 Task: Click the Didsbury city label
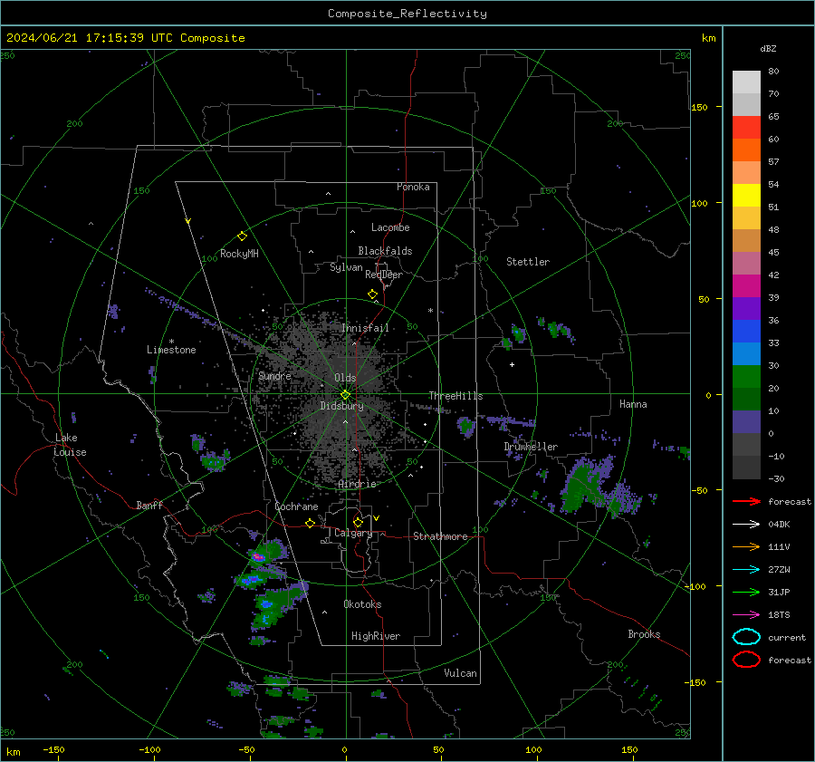[341, 406]
